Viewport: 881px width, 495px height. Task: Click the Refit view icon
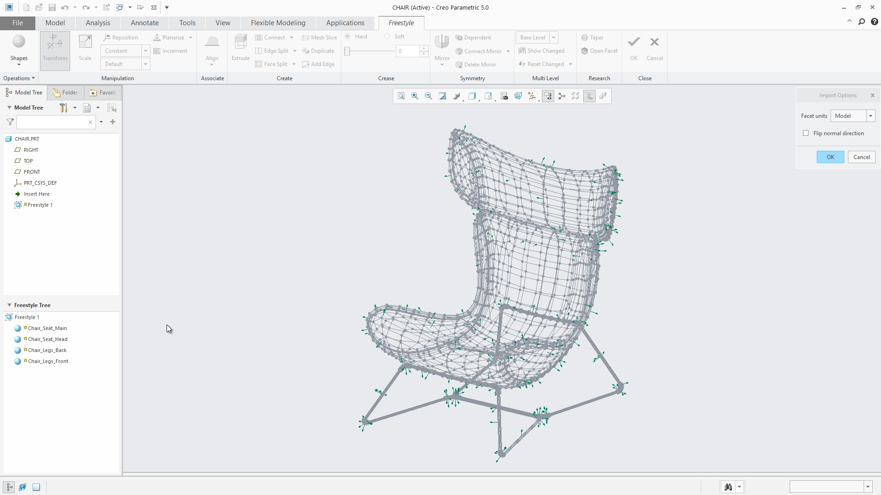click(401, 96)
